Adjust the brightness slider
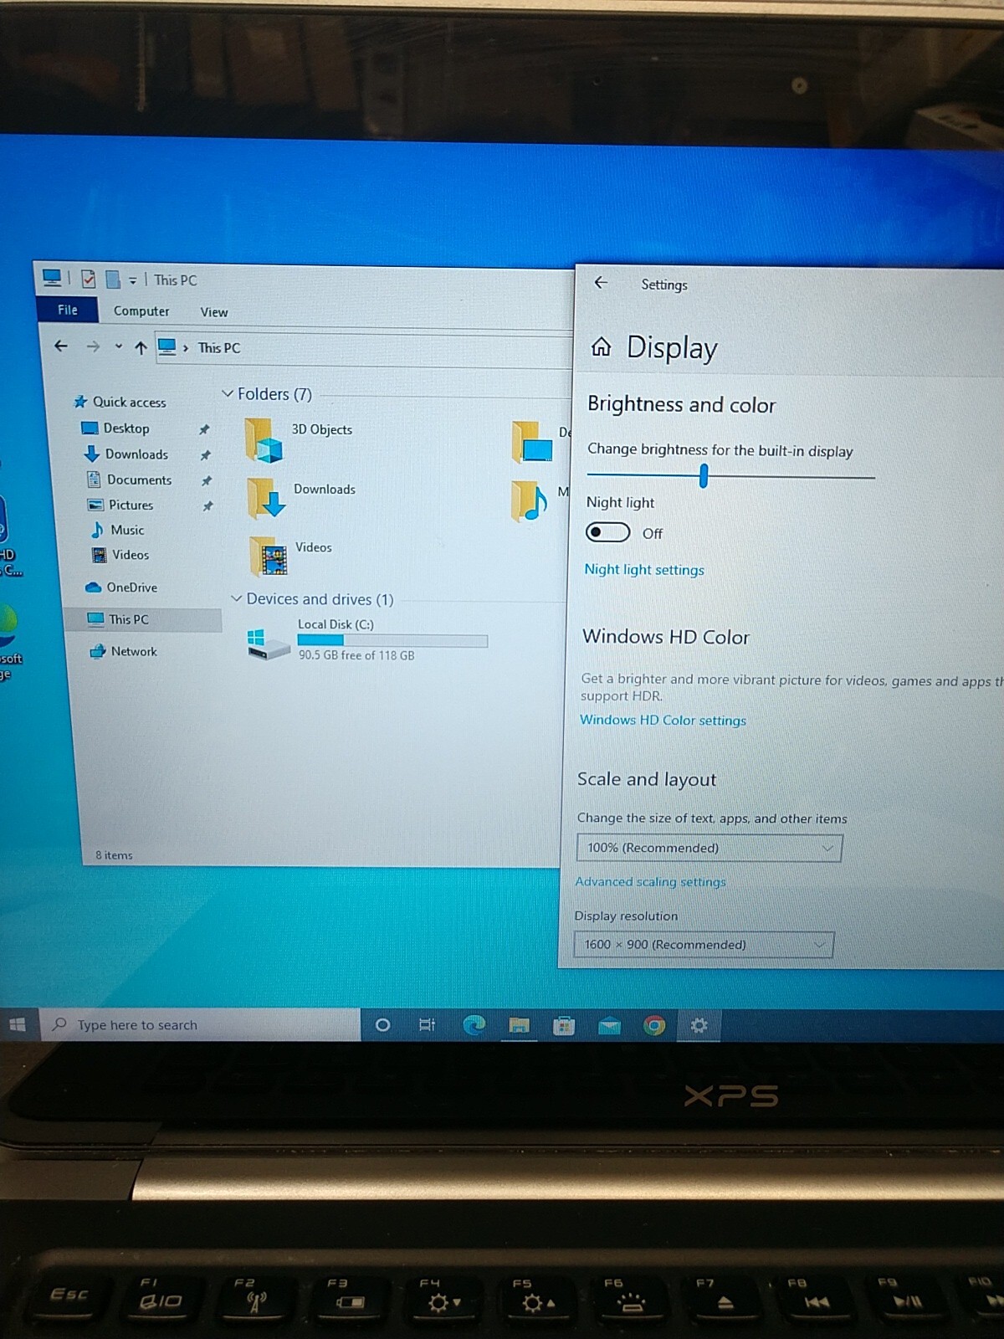1004x1339 pixels. coord(704,476)
